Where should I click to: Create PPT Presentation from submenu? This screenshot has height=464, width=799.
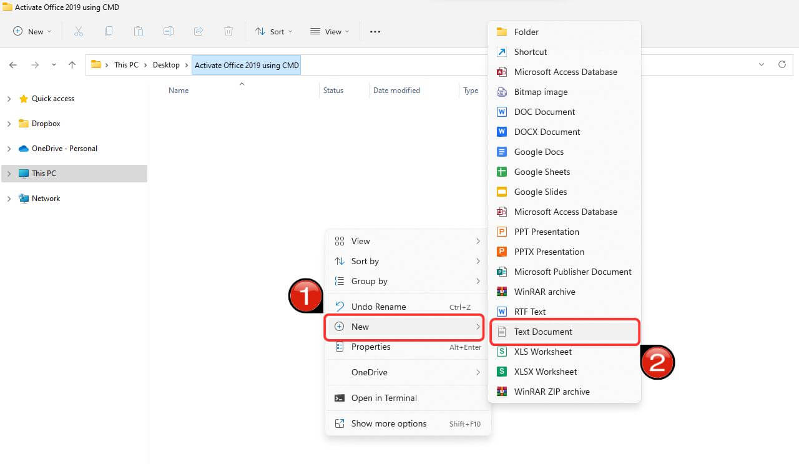[x=564, y=232]
